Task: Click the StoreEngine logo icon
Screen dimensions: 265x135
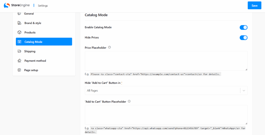Action: point(7,5)
